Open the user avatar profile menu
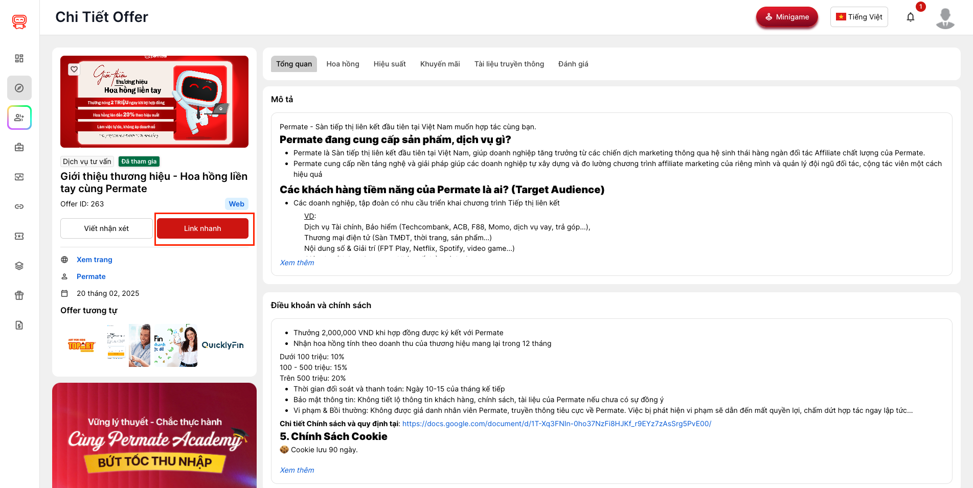 (x=945, y=18)
